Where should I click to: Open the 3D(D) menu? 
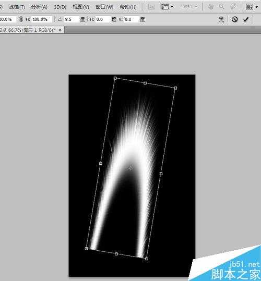click(60, 7)
